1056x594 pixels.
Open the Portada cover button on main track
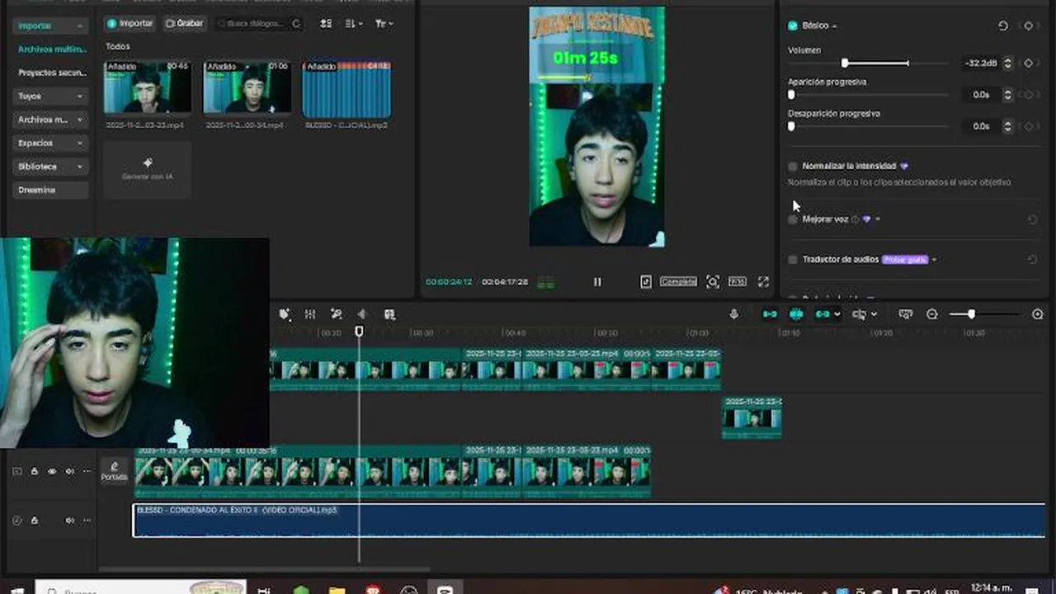point(115,471)
